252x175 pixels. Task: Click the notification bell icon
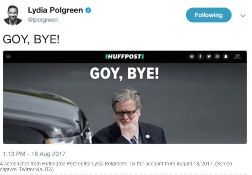pos(226,56)
